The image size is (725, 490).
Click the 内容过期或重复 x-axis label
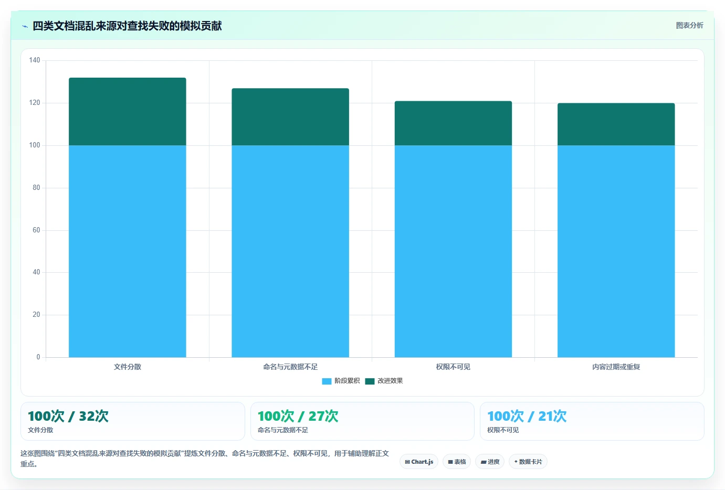coord(616,367)
